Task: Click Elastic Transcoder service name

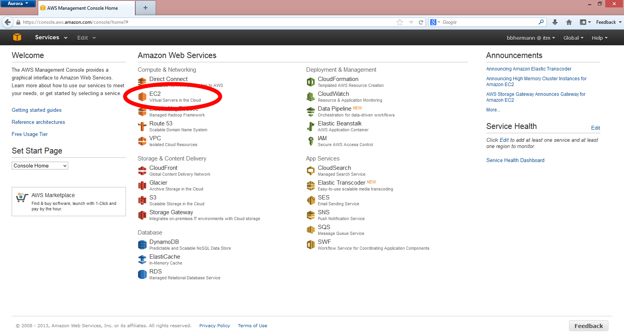Action: click(x=342, y=183)
